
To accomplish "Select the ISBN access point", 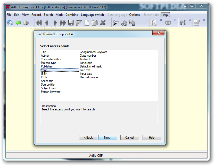I will (x=44, y=74).
